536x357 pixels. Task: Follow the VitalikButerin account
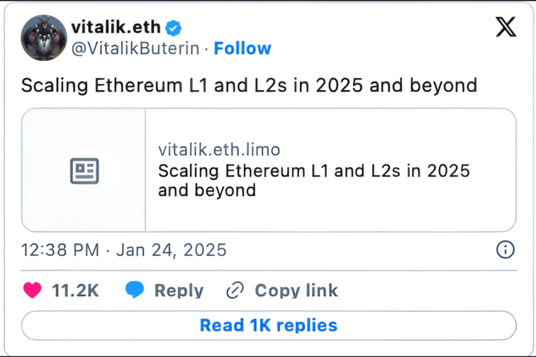click(242, 48)
